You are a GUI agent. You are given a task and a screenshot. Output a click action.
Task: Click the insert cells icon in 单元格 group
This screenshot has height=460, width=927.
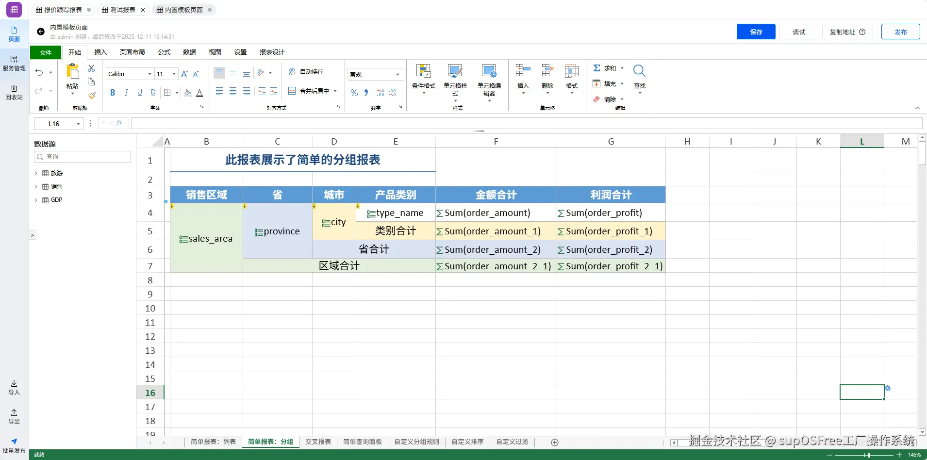pyautogui.click(x=523, y=71)
